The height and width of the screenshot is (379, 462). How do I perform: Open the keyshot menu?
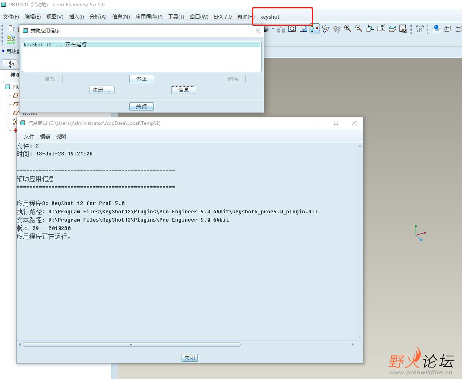[x=269, y=17]
